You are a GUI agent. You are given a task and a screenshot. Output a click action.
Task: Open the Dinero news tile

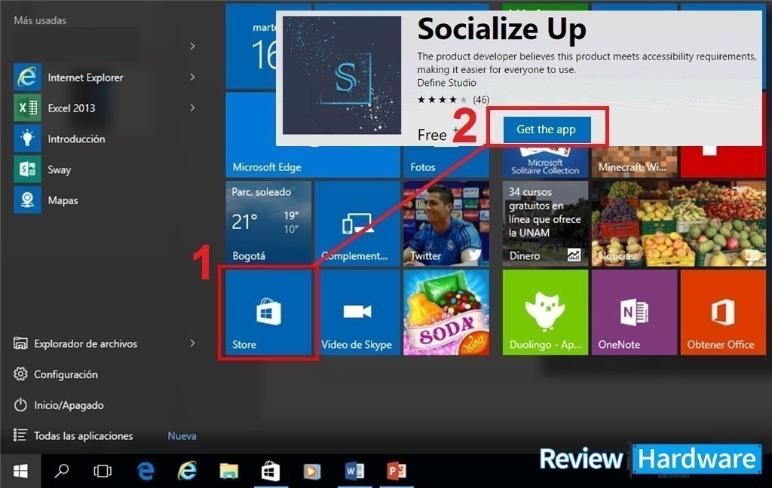pyautogui.click(x=545, y=224)
